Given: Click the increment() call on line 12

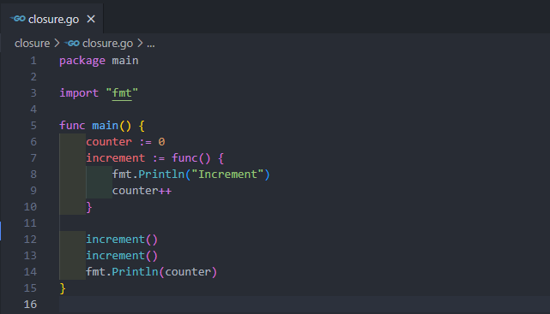Looking at the screenshot, I should pyautogui.click(x=122, y=240).
